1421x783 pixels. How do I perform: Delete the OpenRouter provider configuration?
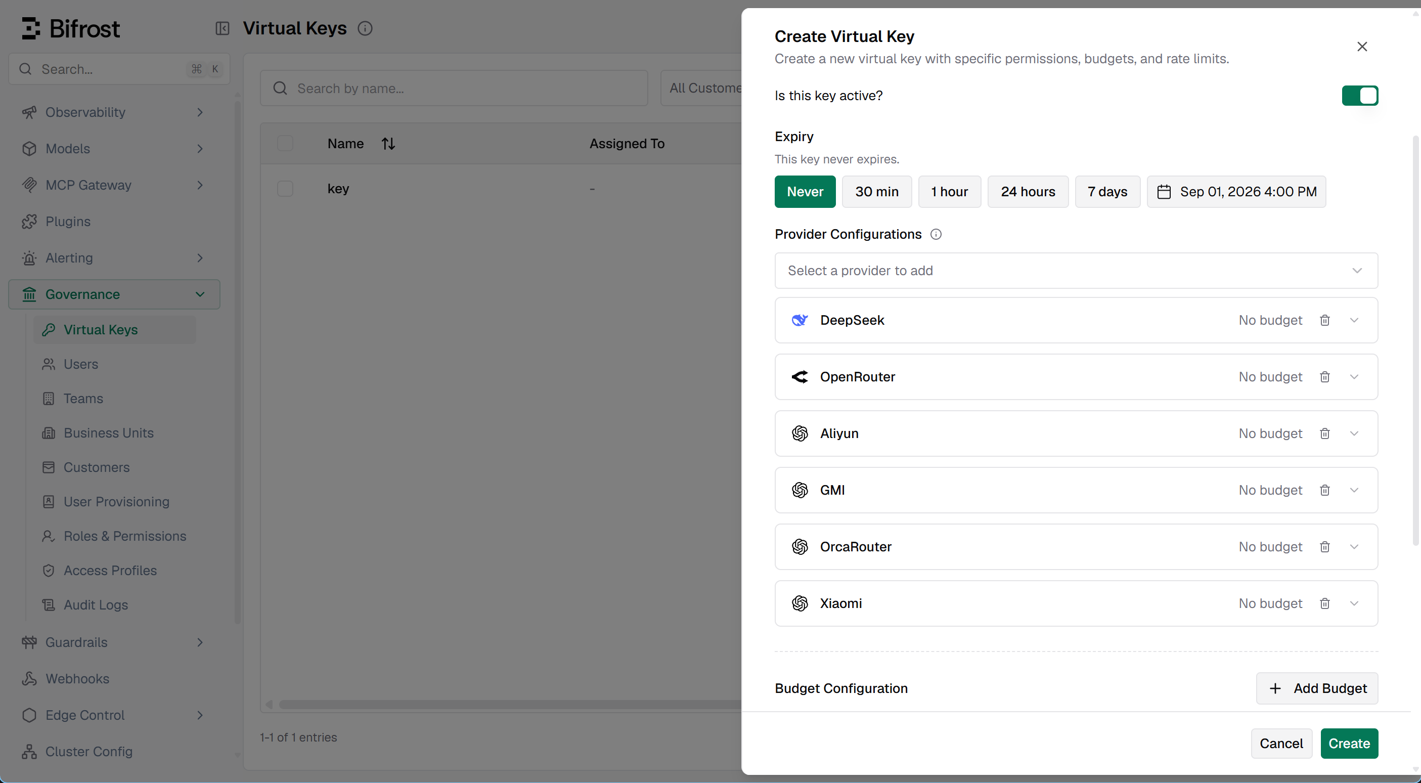click(x=1324, y=377)
